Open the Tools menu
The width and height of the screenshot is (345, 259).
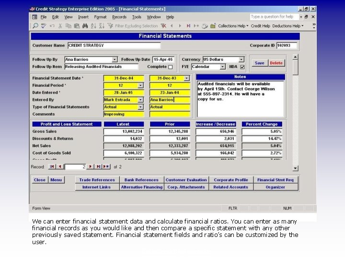pyautogui.click(x=137, y=17)
